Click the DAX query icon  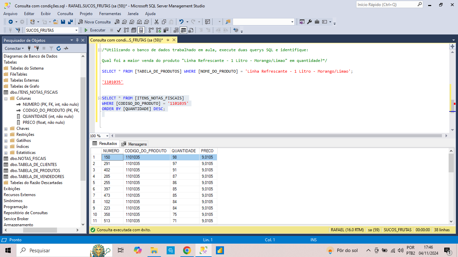[147, 22]
